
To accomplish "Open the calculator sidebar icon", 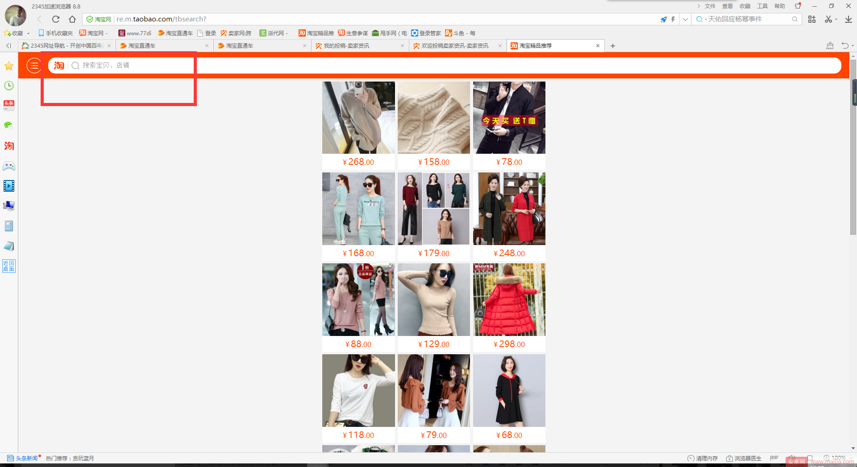I will (x=9, y=226).
